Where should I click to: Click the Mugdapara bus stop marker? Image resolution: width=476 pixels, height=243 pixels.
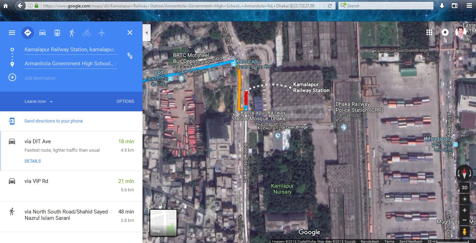coord(455,145)
